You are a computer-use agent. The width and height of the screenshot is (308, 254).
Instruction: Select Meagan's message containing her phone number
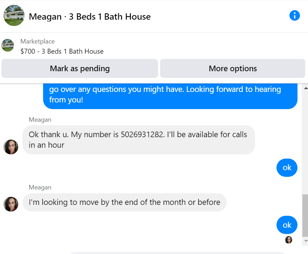[x=138, y=140]
